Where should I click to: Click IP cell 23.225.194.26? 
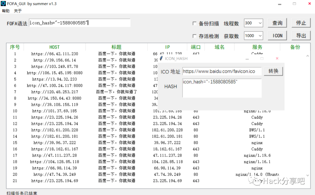(167, 117)
